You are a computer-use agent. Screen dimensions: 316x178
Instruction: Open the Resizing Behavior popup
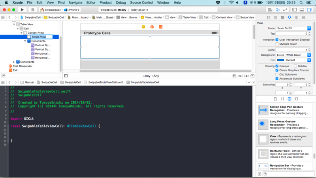click(252, 76)
